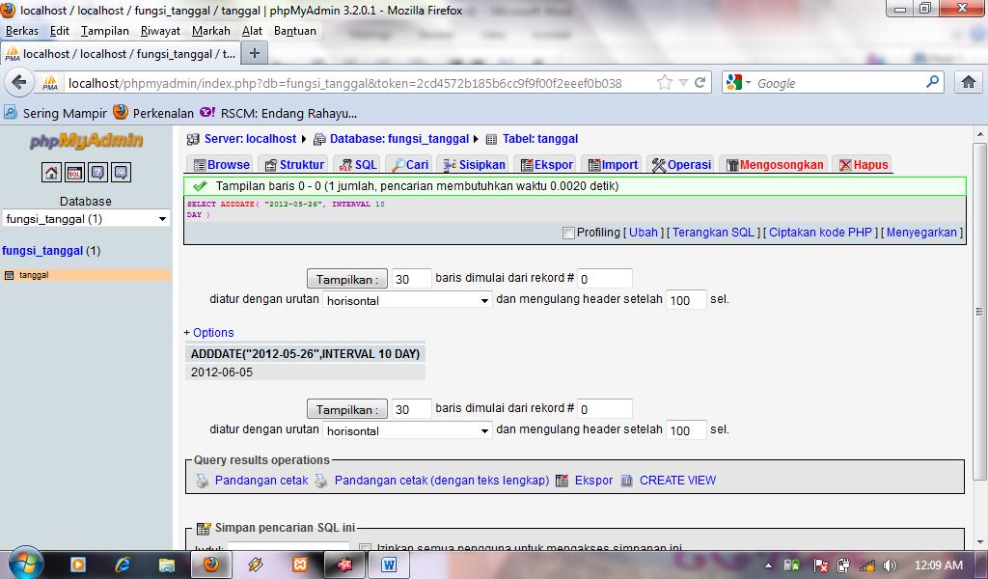The height and width of the screenshot is (579, 988).
Task: Open the Import tab
Action: [x=613, y=165]
